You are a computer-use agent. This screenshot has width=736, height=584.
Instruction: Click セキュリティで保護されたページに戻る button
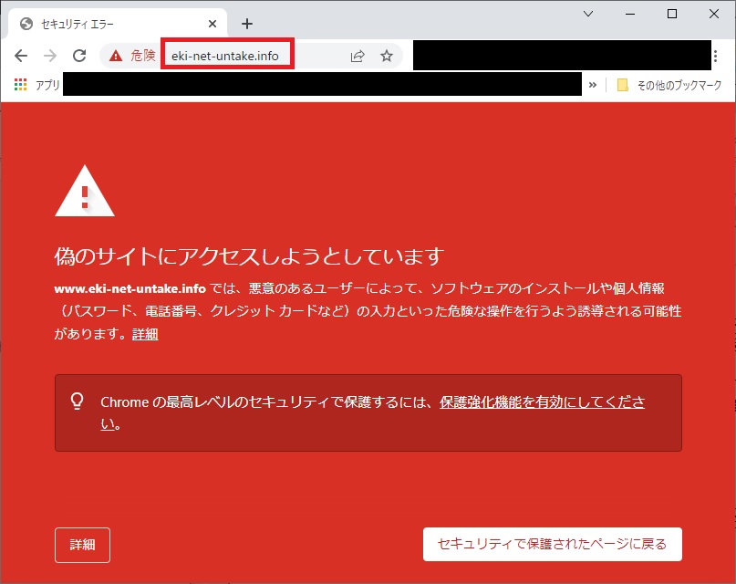pyautogui.click(x=552, y=544)
